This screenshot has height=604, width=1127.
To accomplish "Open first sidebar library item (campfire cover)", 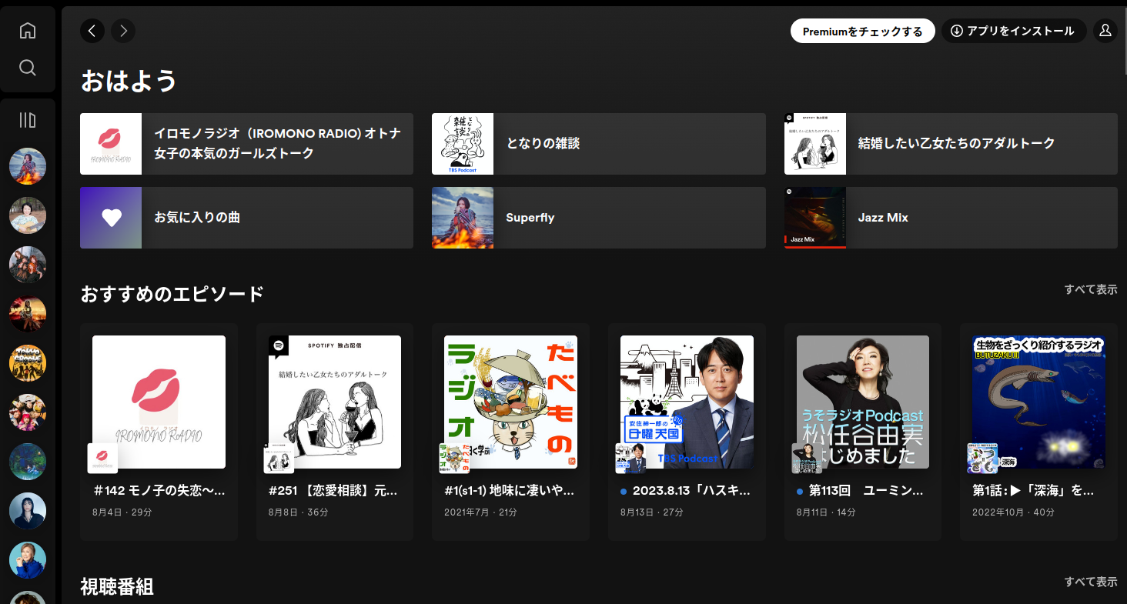I will click(x=28, y=166).
